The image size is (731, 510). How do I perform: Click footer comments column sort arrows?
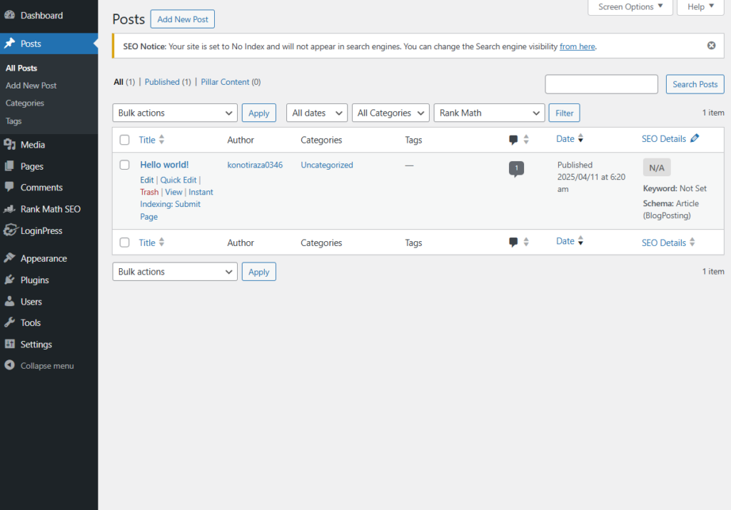click(x=526, y=242)
